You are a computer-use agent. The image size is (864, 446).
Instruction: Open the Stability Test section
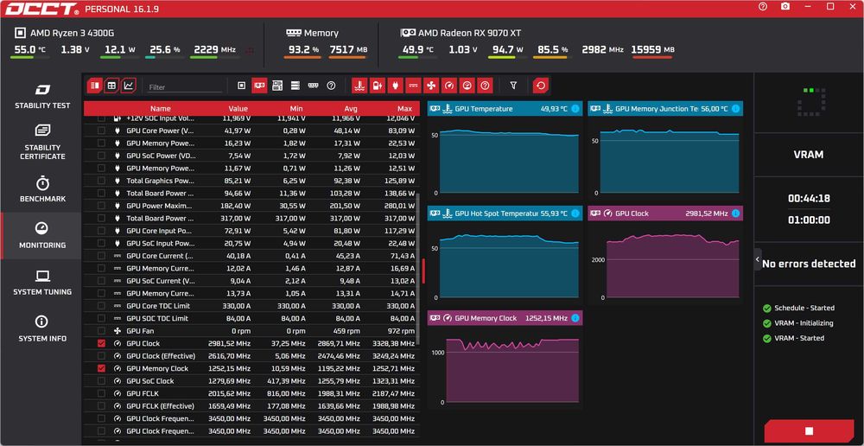pyautogui.click(x=41, y=96)
